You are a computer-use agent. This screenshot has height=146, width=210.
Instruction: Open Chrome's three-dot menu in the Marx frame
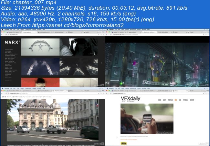103,35
